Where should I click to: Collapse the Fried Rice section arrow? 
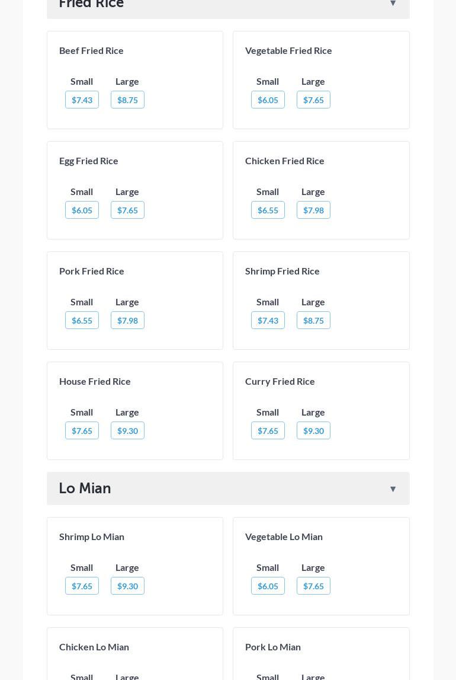tap(393, 4)
